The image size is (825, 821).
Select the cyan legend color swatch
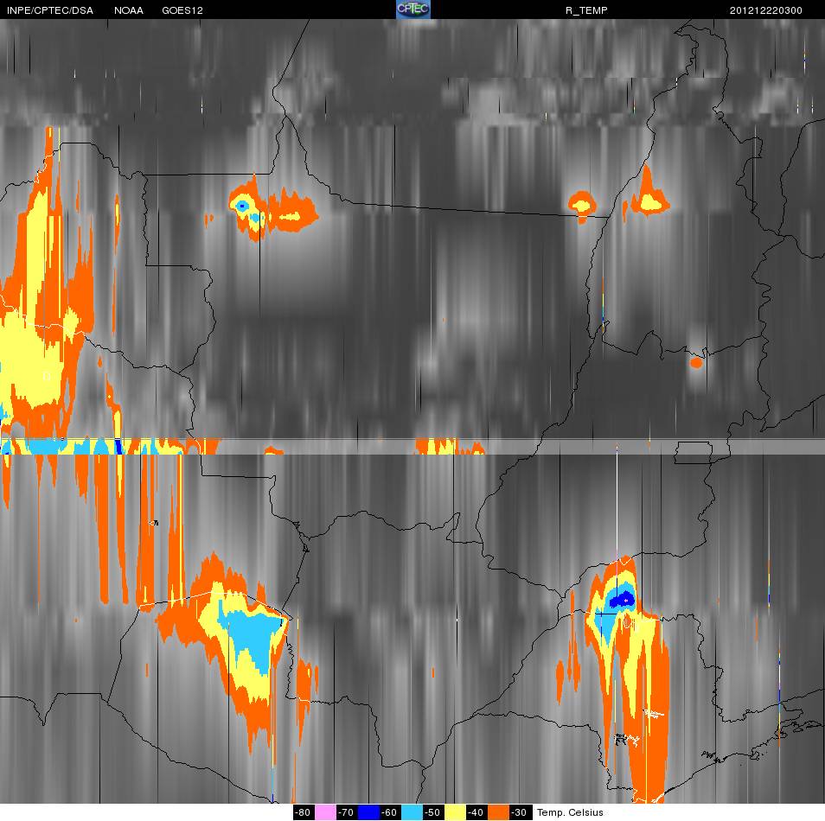pos(412,812)
